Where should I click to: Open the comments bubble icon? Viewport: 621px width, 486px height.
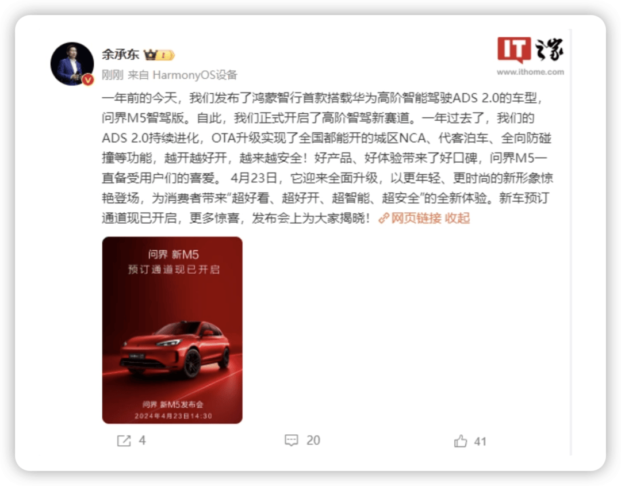click(292, 440)
